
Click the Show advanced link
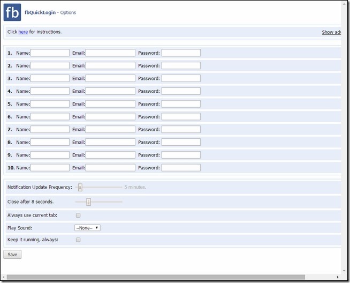tap(331, 32)
